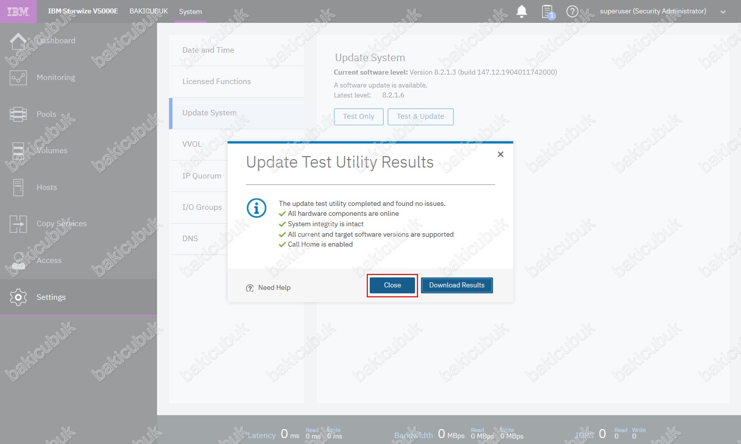The width and height of the screenshot is (741, 444).
Task: Click the IBM logo
Action: (x=18, y=11)
